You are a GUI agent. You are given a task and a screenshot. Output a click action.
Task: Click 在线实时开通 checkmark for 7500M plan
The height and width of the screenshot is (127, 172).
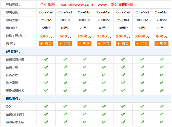tap(162, 59)
